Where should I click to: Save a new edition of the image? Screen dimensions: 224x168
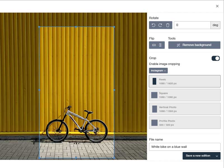[x=198, y=156]
